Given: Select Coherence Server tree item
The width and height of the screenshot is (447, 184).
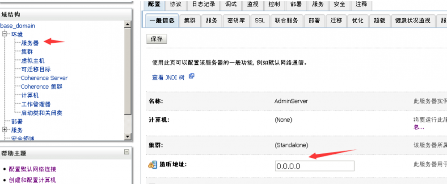Looking at the screenshot, I should [44, 78].
